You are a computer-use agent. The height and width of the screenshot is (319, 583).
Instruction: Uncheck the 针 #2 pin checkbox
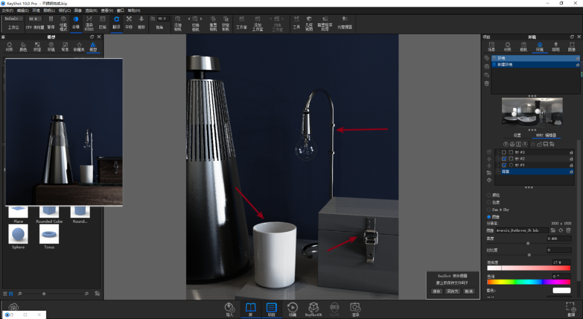pos(504,159)
